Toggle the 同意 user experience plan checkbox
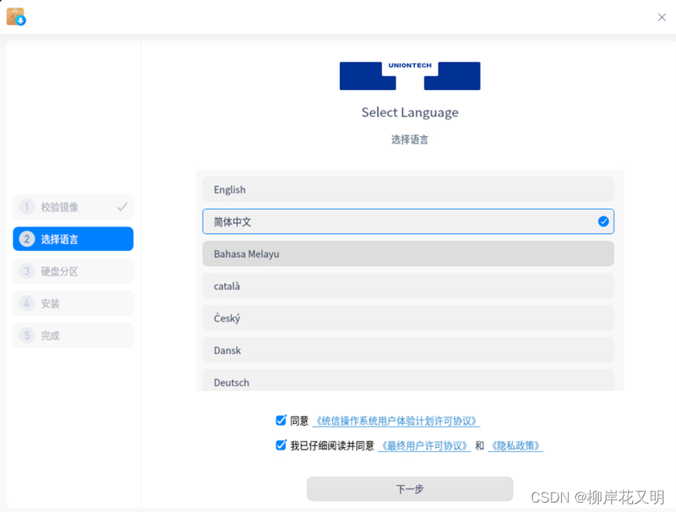Viewport: 676px width, 512px height. [281, 420]
